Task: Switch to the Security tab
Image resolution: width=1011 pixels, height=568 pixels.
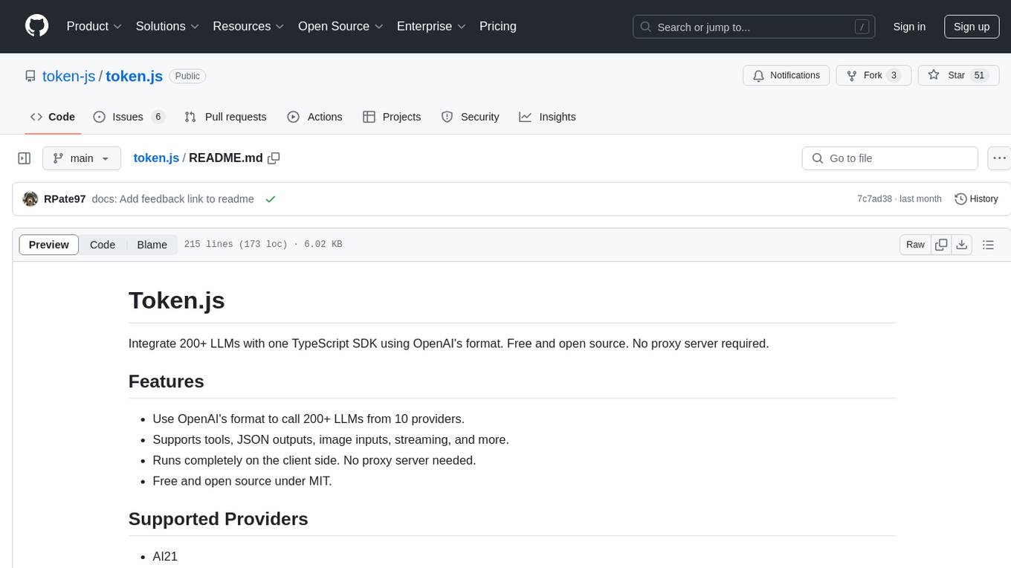Action: [x=470, y=117]
